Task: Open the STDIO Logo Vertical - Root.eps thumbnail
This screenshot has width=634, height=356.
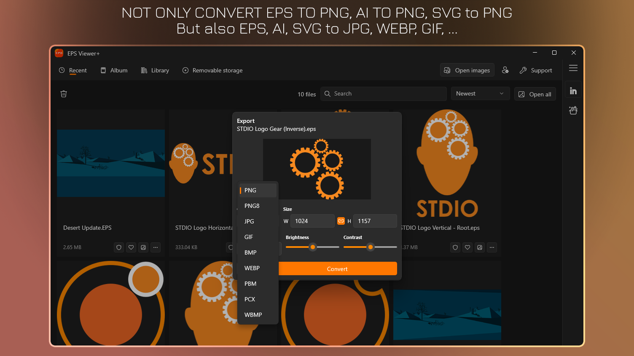Action: click(x=447, y=164)
